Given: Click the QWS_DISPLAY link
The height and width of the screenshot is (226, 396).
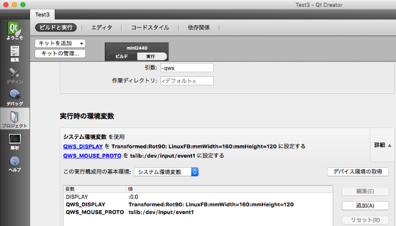Looking at the screenshot, I should [83, 146].
